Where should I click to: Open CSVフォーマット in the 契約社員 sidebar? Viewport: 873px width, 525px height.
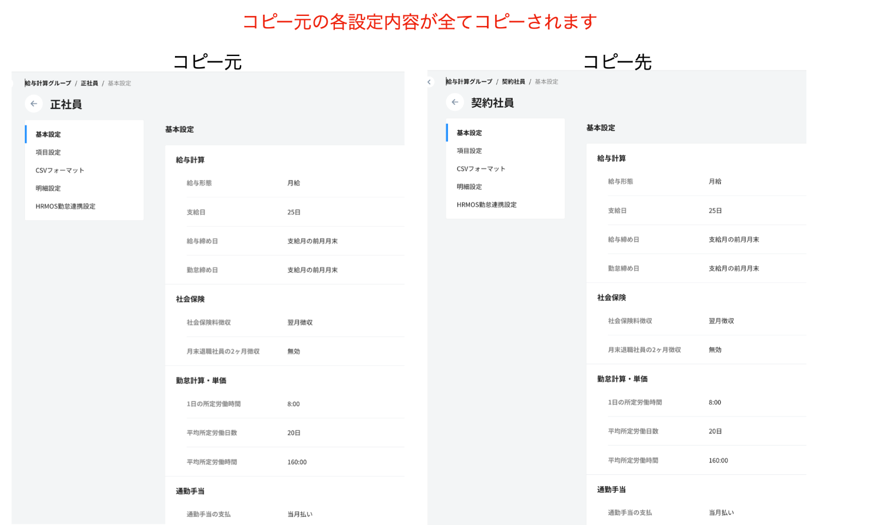coord(481,169)
